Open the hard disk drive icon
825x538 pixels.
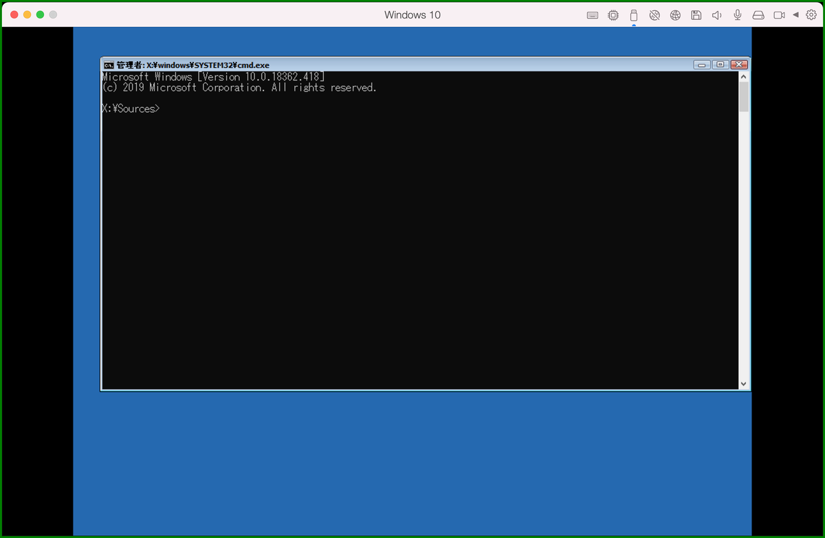[758, 15]
